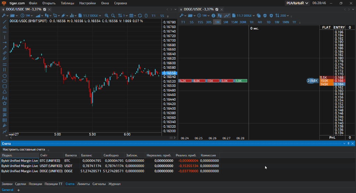This screenshot has height=193, width=356.
Task: Click Настроить составные счета
Action: tap(24, 149)
